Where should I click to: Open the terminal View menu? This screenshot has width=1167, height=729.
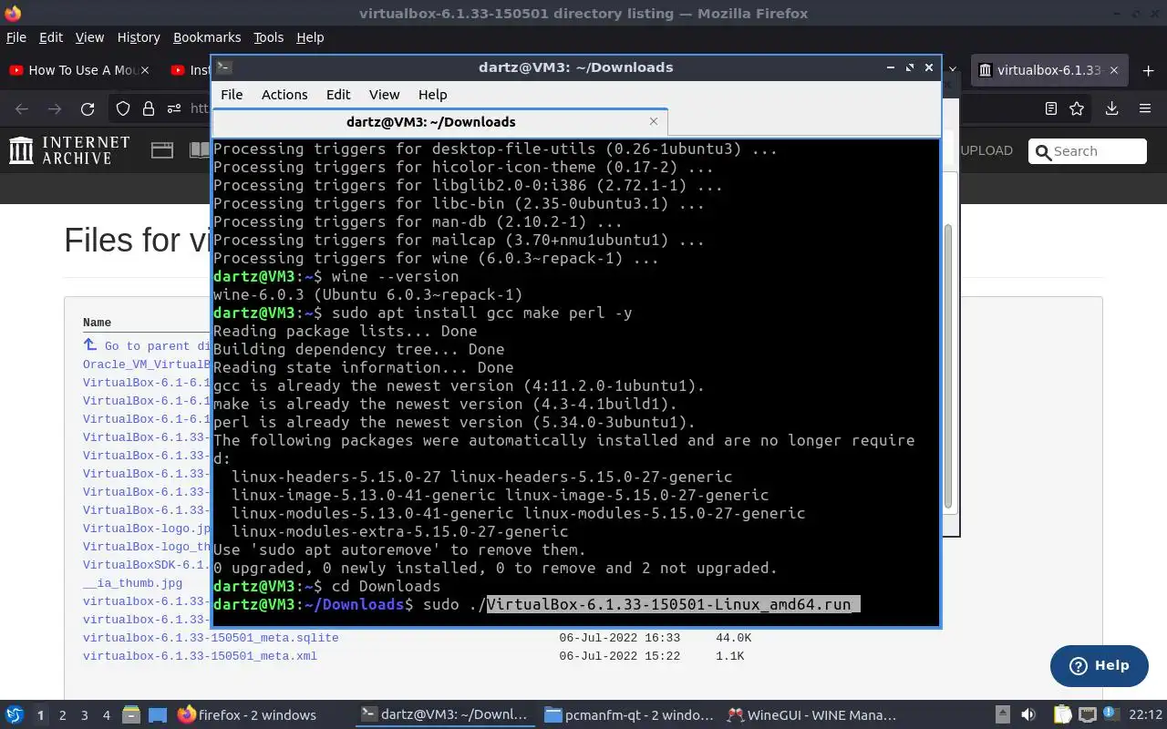point(384,95)
